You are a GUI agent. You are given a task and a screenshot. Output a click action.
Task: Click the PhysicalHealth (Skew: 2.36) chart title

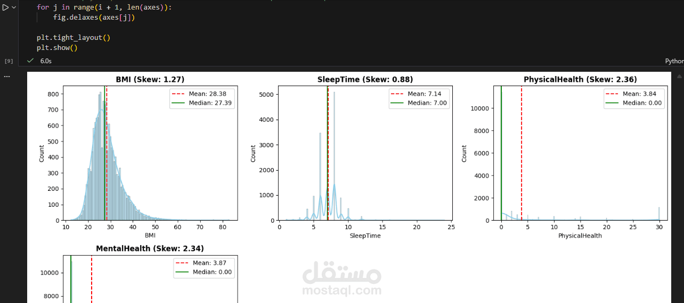[580, 79]
